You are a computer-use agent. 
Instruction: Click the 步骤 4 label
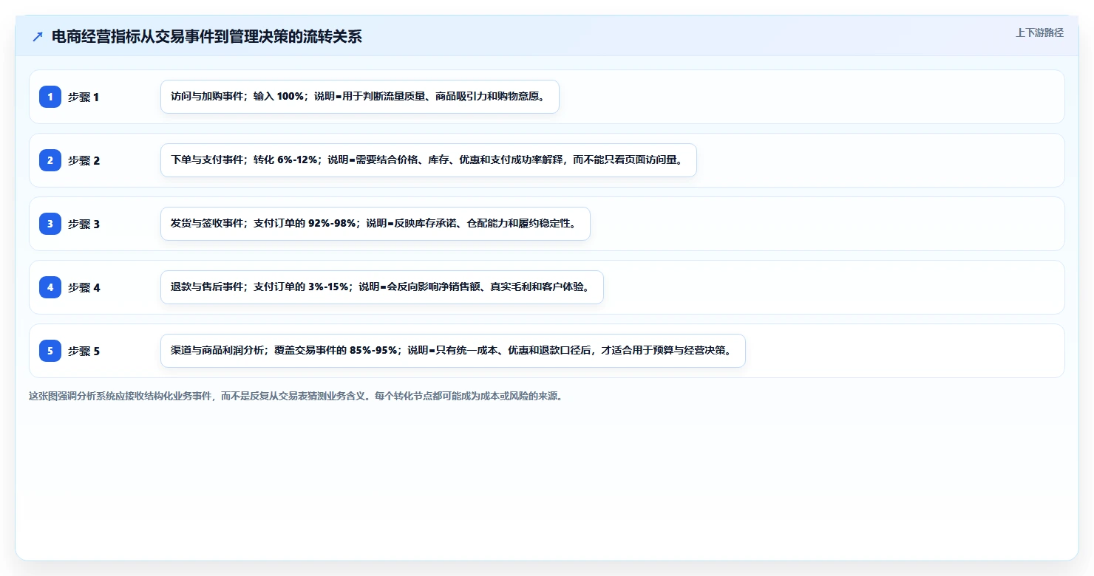(x=84, y=287)
